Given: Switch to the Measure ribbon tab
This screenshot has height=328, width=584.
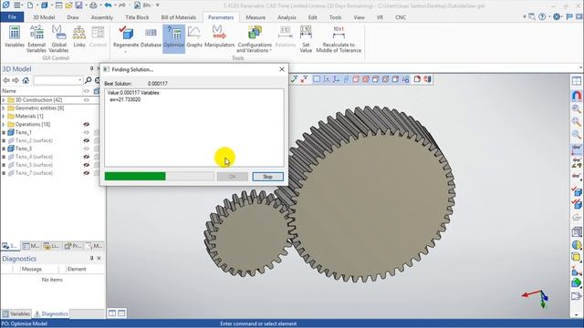Looking at the screenshot, I should click(255, 17).
